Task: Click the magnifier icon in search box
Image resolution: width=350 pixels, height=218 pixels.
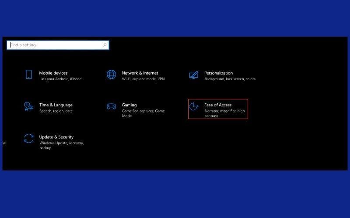Action: [105, 45]
